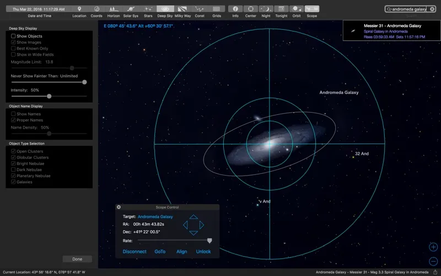Toggle the Horizon display icon
The image size is (441, 276).
[x=114, y=9]
